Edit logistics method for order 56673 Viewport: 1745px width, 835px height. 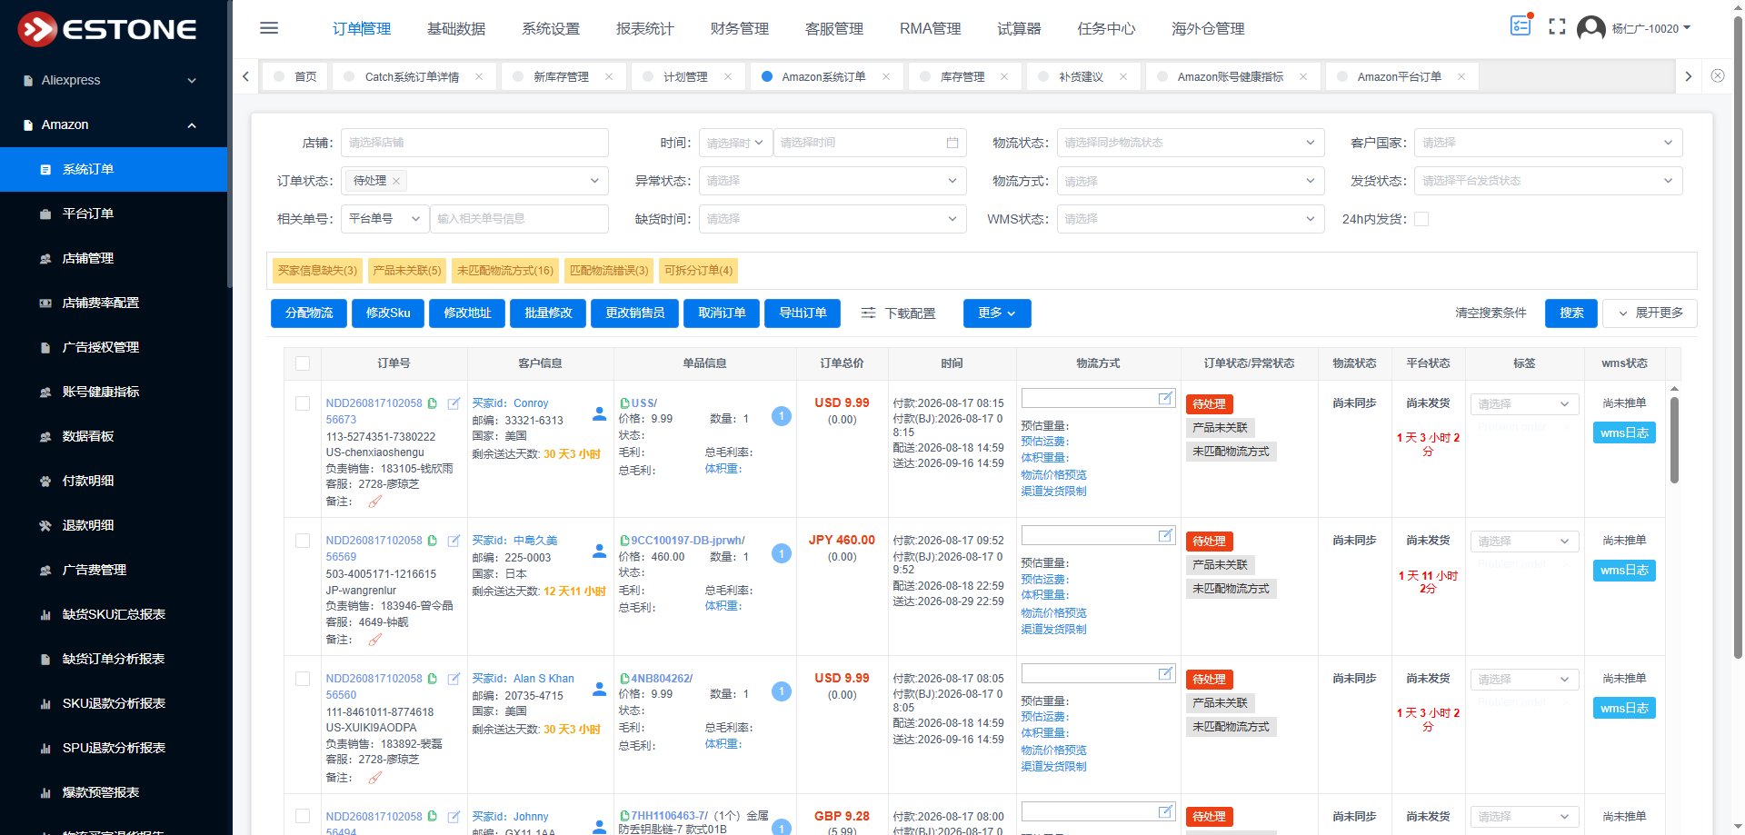[1165, 398]
